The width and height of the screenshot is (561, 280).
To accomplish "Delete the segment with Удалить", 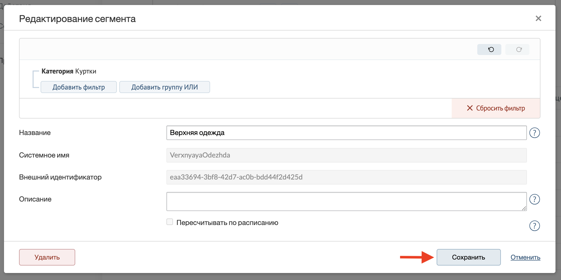I will pos(47,257).
